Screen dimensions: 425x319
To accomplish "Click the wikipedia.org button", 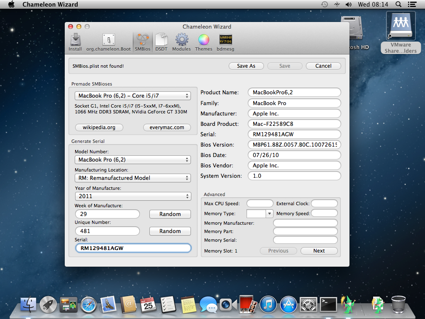I will (x=99, y=128).
